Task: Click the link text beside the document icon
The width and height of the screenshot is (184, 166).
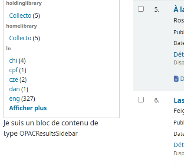Action: click(182, 79)
